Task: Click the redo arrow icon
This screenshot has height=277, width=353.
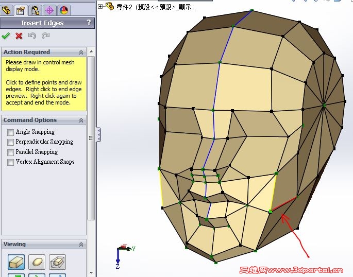Action: [x=45, y=36]
